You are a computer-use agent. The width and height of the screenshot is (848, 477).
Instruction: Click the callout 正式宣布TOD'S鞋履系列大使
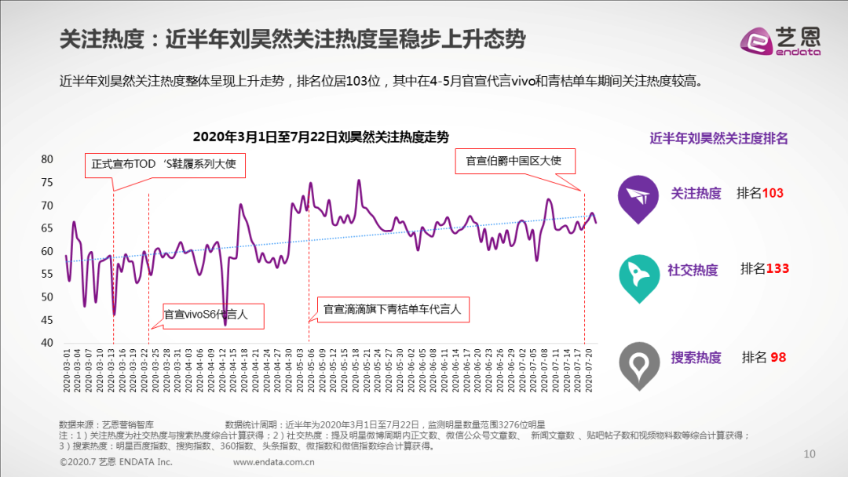point(165,165)
